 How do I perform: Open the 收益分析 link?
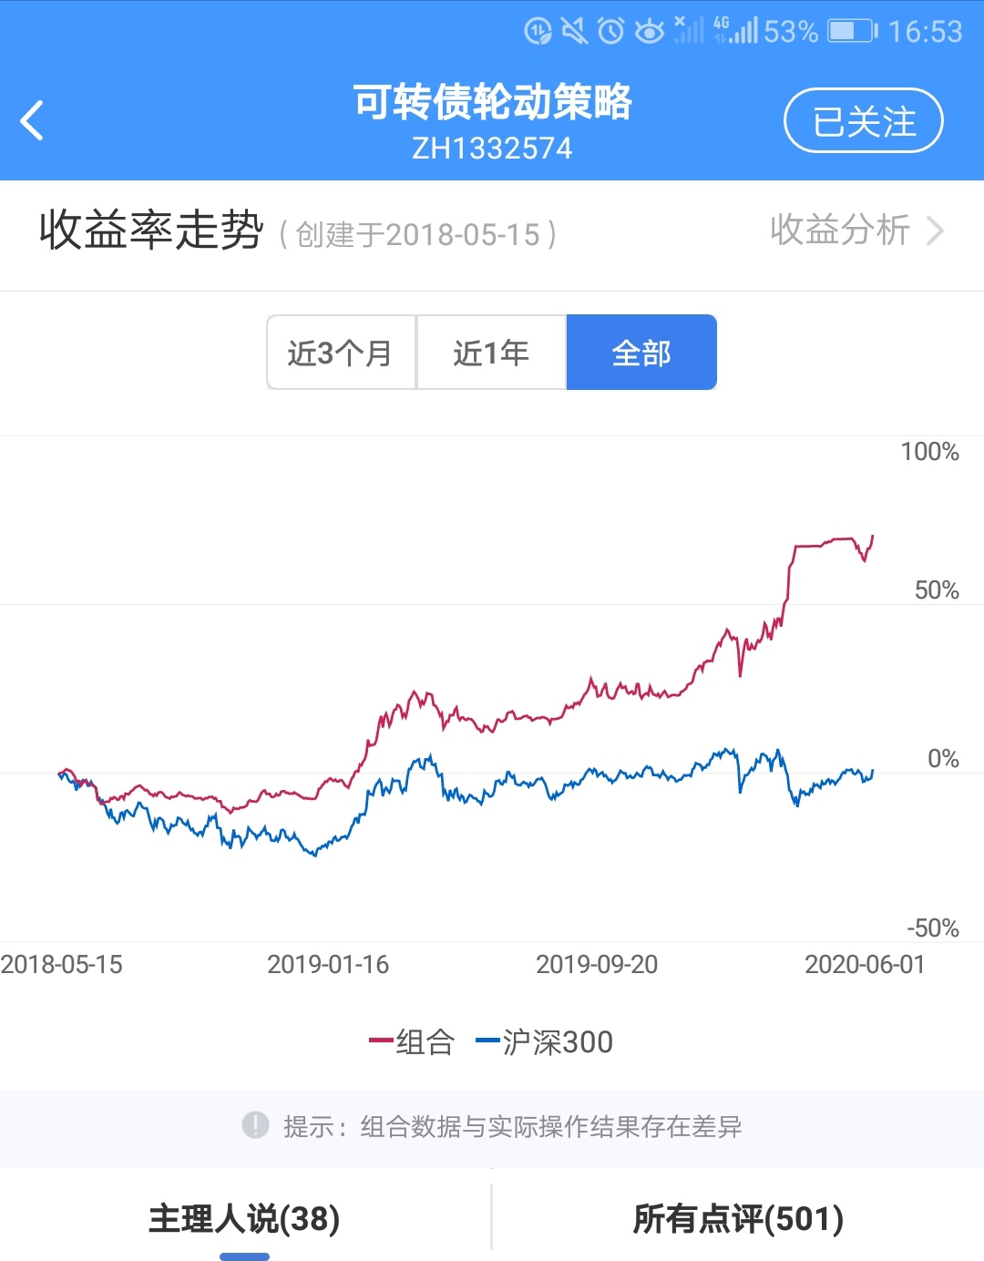pyautogui.click(x=840, y=231)
